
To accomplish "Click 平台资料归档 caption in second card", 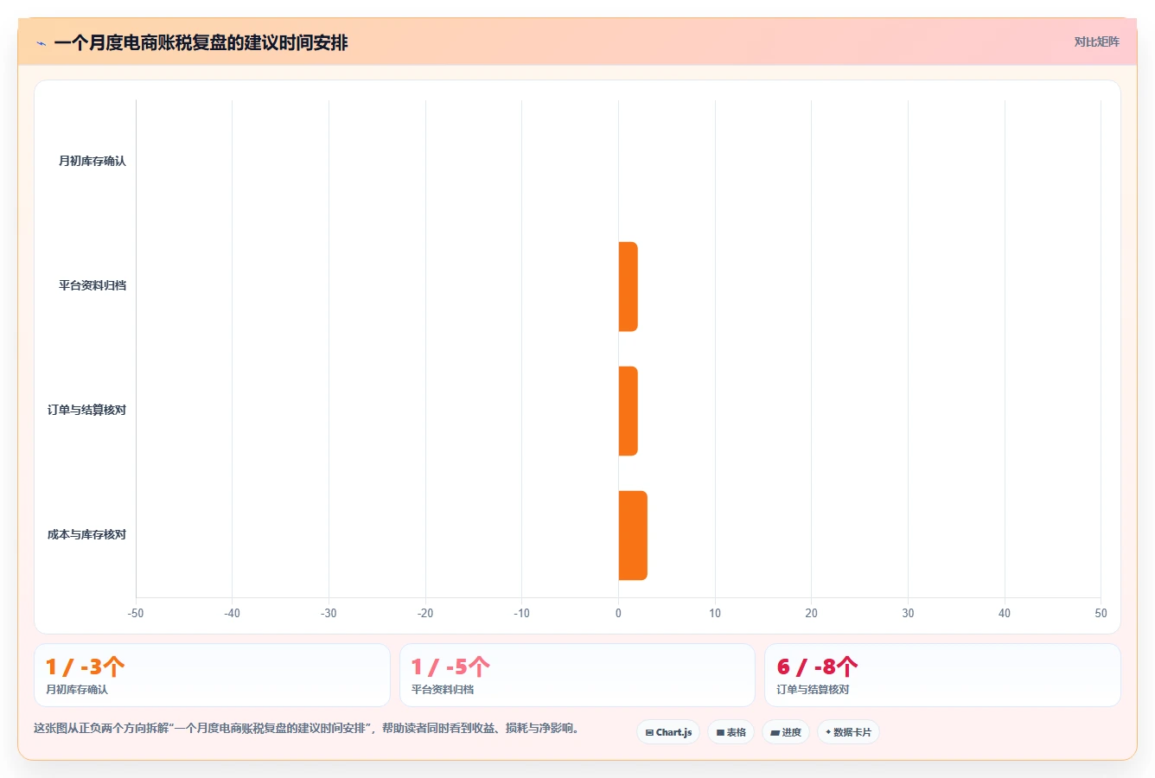I will 443,690.
